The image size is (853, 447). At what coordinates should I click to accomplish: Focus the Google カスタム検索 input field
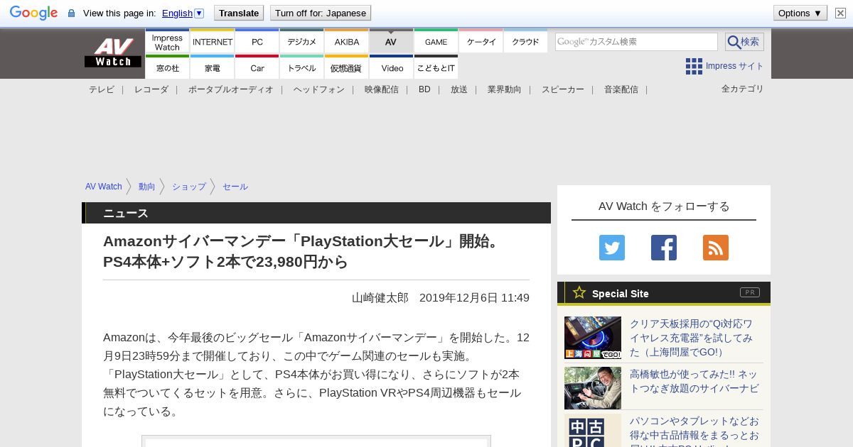coord(636,42)
